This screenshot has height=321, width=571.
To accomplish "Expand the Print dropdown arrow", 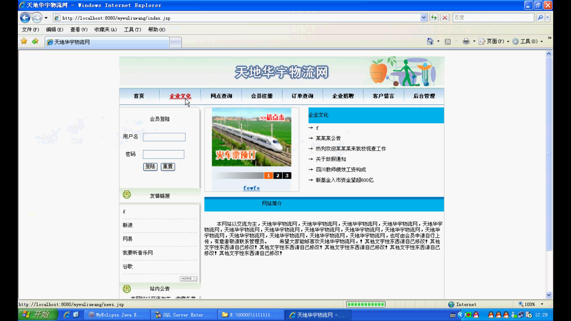I will click(x=474, y=41).
